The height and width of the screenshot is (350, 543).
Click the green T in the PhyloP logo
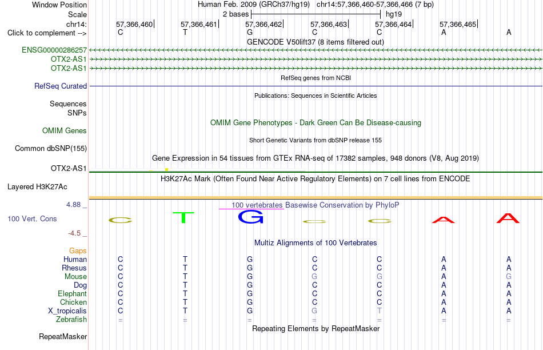(183, 218)
